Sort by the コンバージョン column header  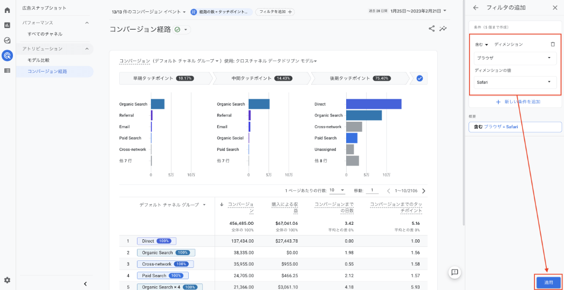[239, 208]
